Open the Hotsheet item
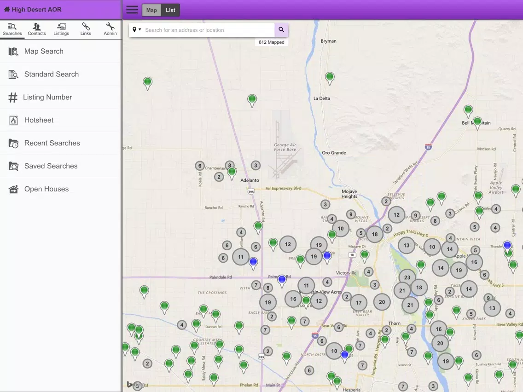 point(61,120)
